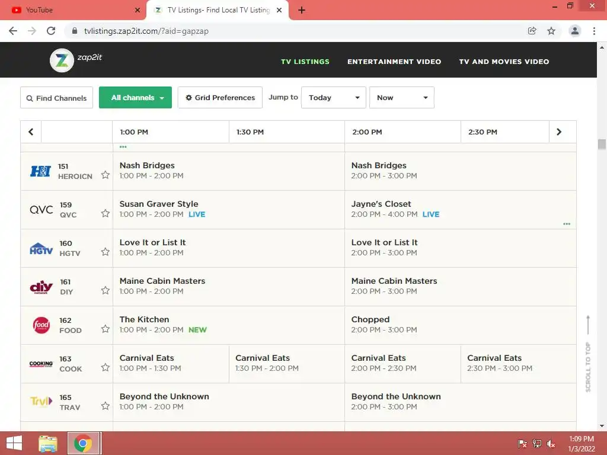The width and height of the screenshot is (607, 455).
Task: Expand the green ellipsis under 1:00 PM
Action: click(x=123, y=147)
